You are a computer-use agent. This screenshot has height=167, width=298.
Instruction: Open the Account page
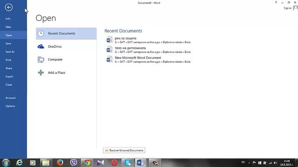point(10,98)
